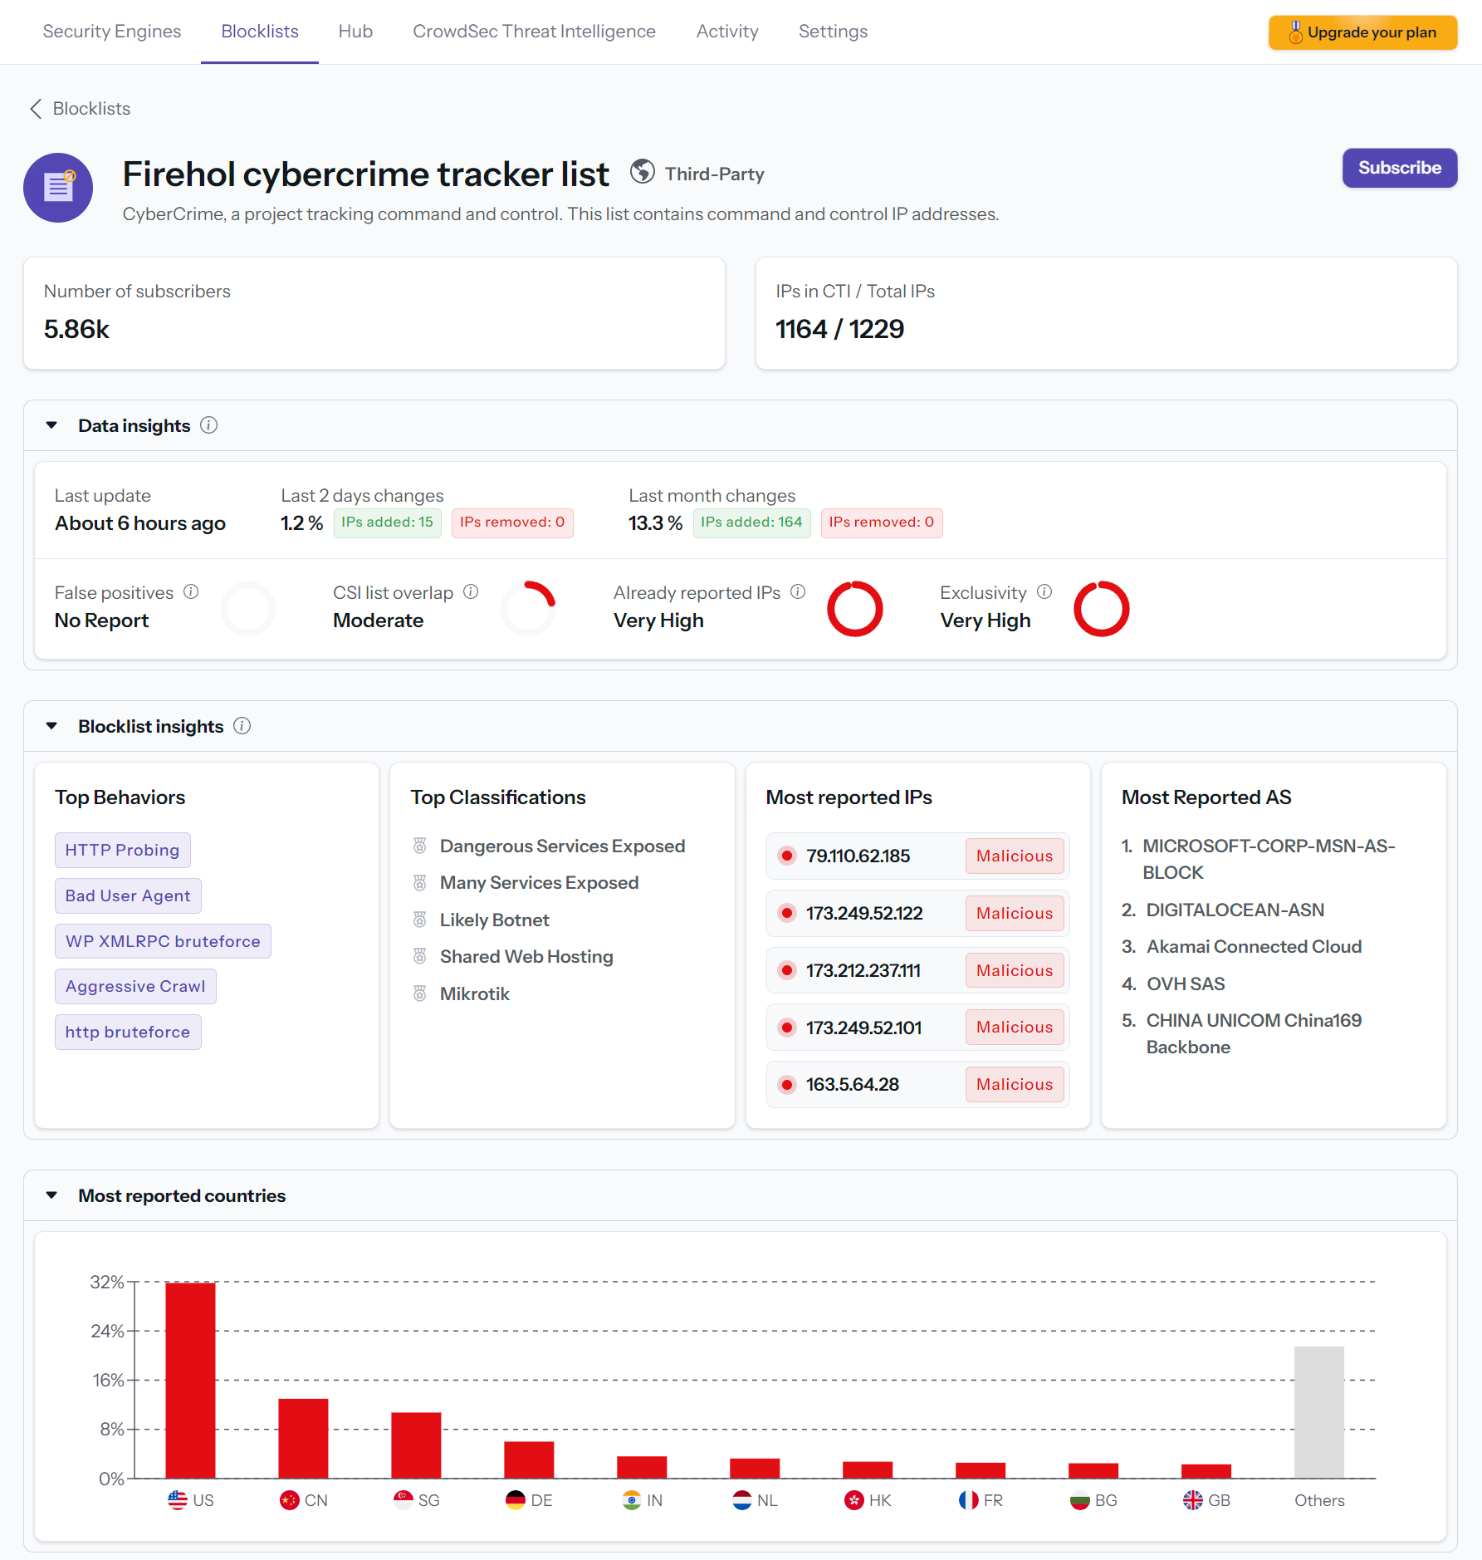This screenshot has width=1482, height=1560.
Task: Switch to the Blocklists tab
Action: point(260,32)
